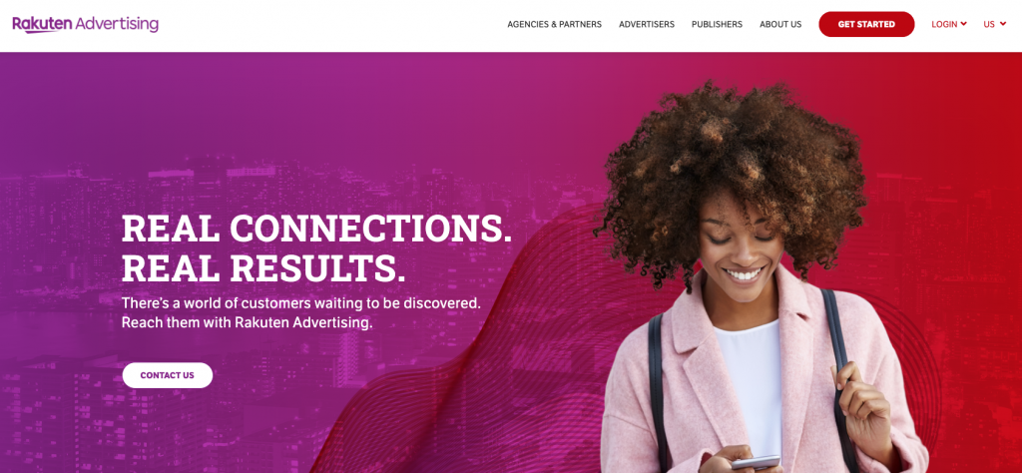
Task: Expand the chevron next to Login
Action: click(x=964, y=24)
